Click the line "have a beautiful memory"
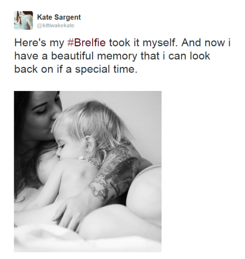This screenshot has width=245, height=259. (x=112, y=56)
